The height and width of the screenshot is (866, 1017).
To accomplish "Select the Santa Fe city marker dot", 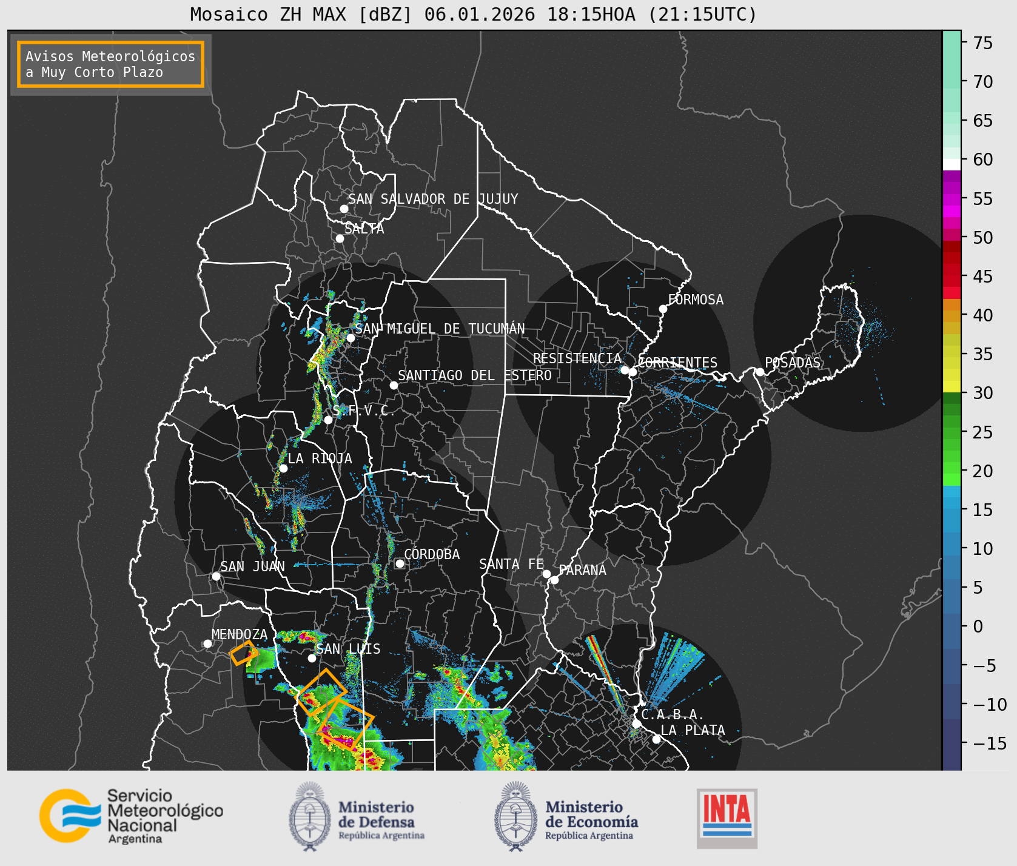I will [x=546, y=574].
